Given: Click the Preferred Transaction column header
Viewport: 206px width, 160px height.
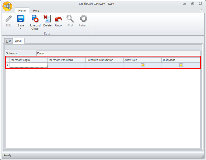Looking at the screenshot, I should click(x=104, y=60).
